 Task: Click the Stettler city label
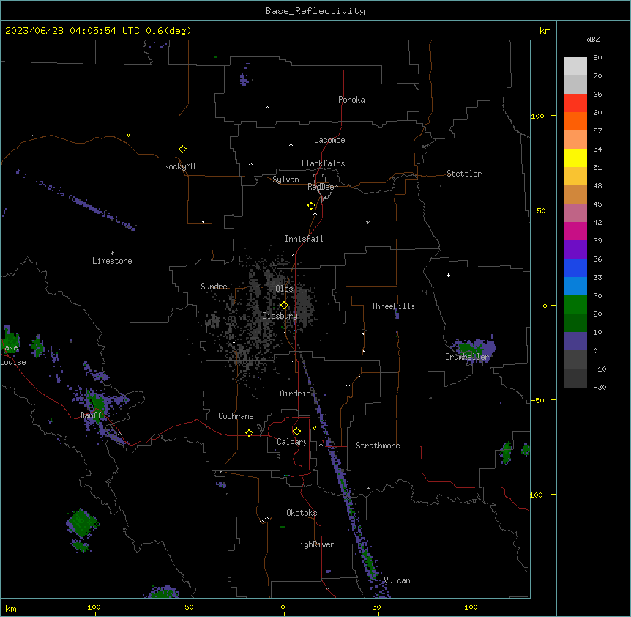pos(464,174)
